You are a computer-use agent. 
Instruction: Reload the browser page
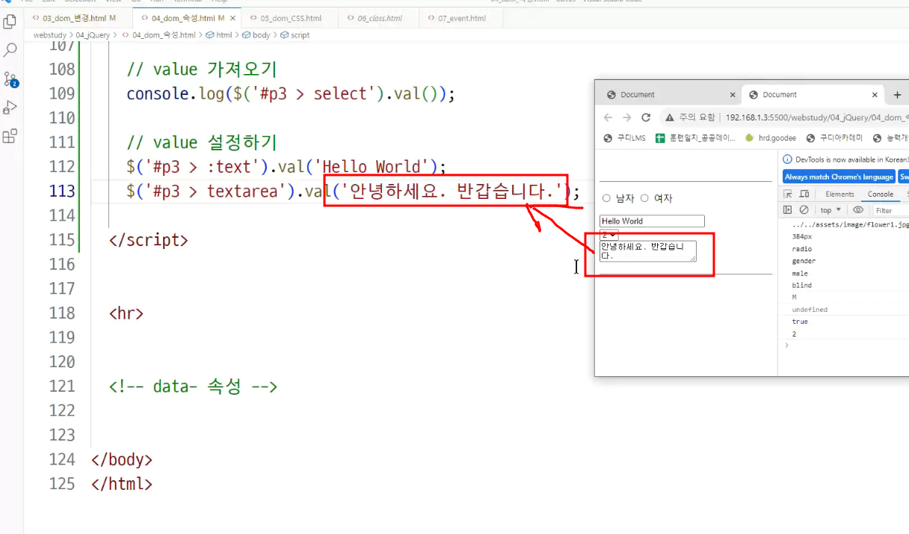[x=646, y=117]
